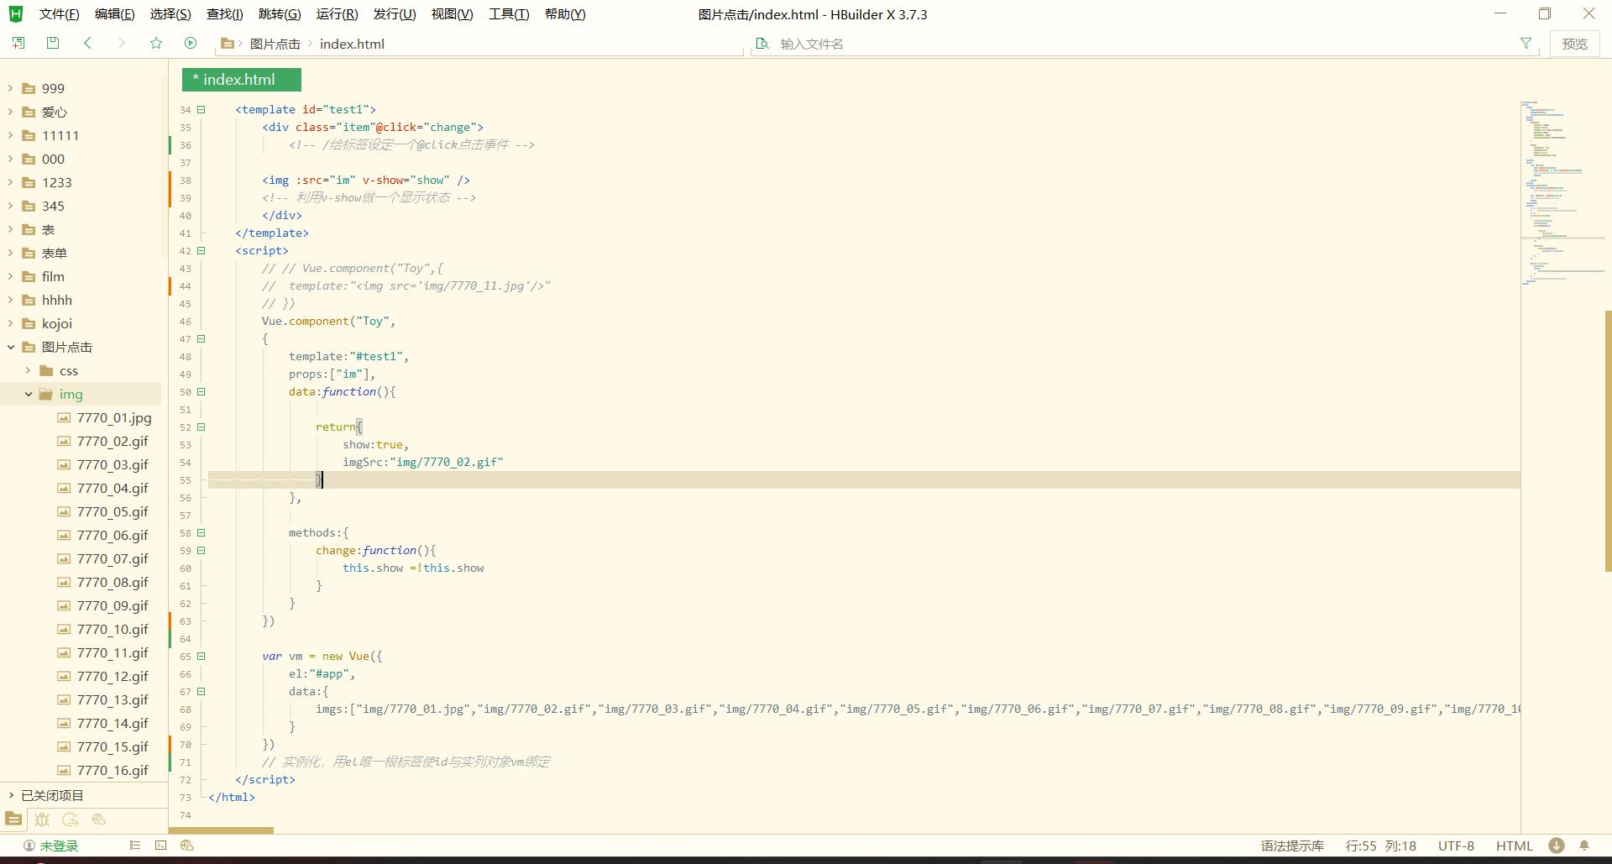Go back with the left arrow icon
The height and width of the screenshot is (864, 1612).
[x=87, y=43]
